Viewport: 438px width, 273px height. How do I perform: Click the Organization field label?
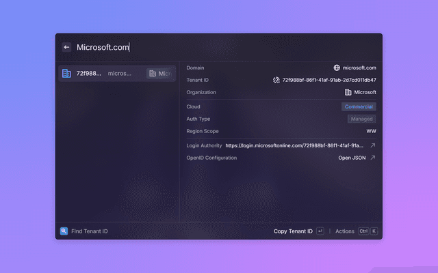201,92
